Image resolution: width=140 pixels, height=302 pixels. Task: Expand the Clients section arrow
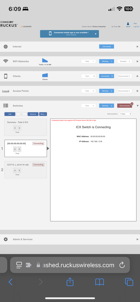tap(138, 76)
